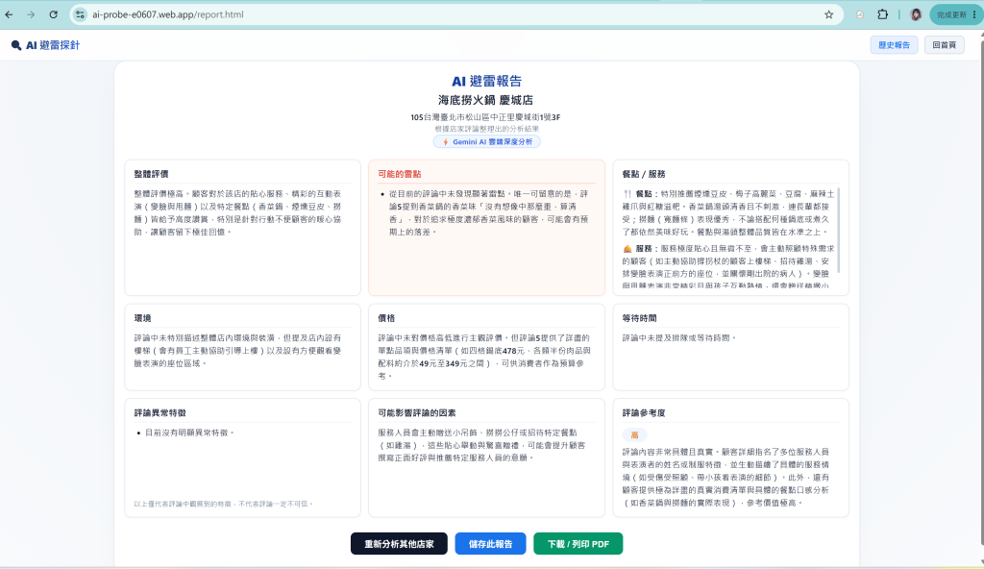Click the text 評論中未提及排隊或等待時間
This screenshot has width=984, height=569.
(x=679, y=338)
